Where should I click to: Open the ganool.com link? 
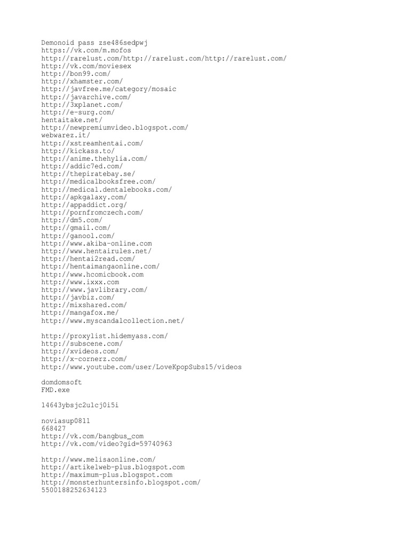pyautogui.click(x=78, y=236)
